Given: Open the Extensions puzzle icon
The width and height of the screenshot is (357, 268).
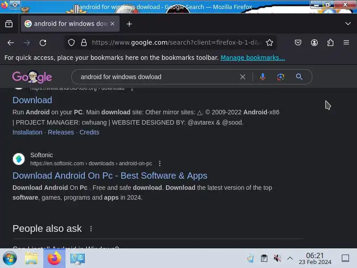Looking at the screenshot, I should coord(330,42).
